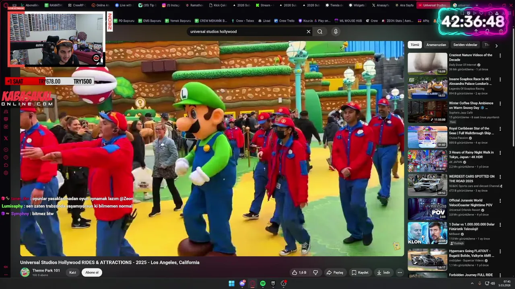Image resolution: width=515 pixels, height=289 pixels.
Task: Open Crew Trello bookmark
Action: click(x=284, y=21)
